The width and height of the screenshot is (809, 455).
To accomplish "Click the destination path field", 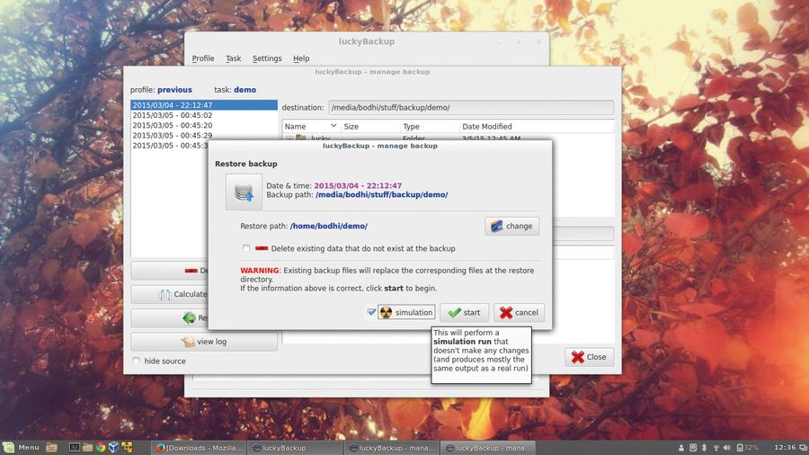I will [471, 107].
